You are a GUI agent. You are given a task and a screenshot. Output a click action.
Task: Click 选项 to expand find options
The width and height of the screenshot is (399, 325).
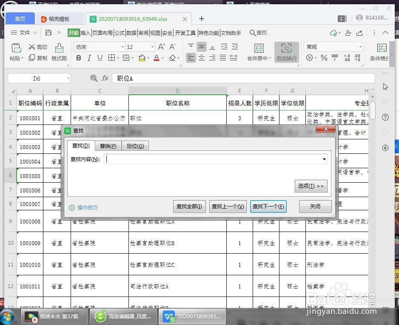tap(311, 186)
